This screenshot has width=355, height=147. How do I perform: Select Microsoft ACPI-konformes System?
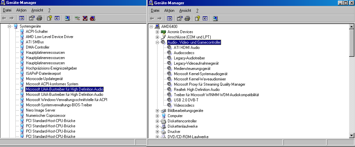pyautogui.click(x=52, y=84)
